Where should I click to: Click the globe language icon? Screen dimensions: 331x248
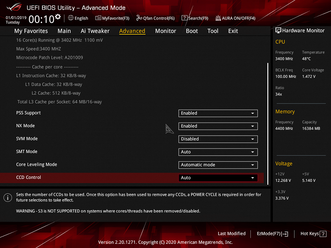(x=71, y=18)
